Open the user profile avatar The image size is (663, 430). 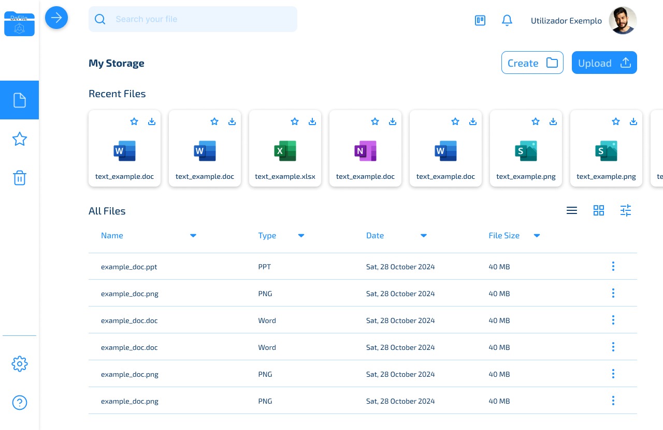click(623, 21)
